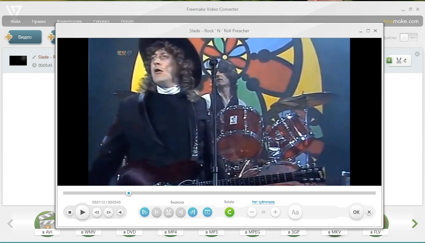This screenshot has height=243, width=425.
Task: Stop video playback in the editor
Action: (x=70, y=212)
